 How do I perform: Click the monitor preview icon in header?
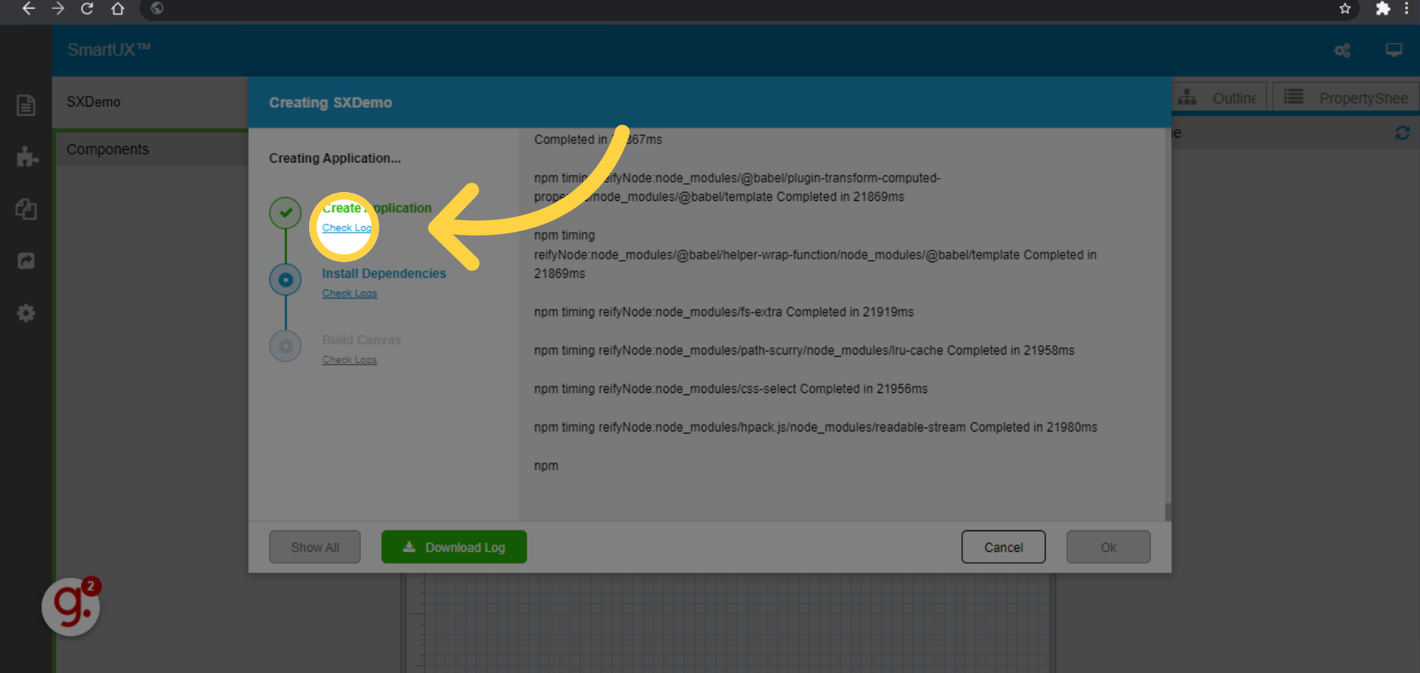[1393, 50]
